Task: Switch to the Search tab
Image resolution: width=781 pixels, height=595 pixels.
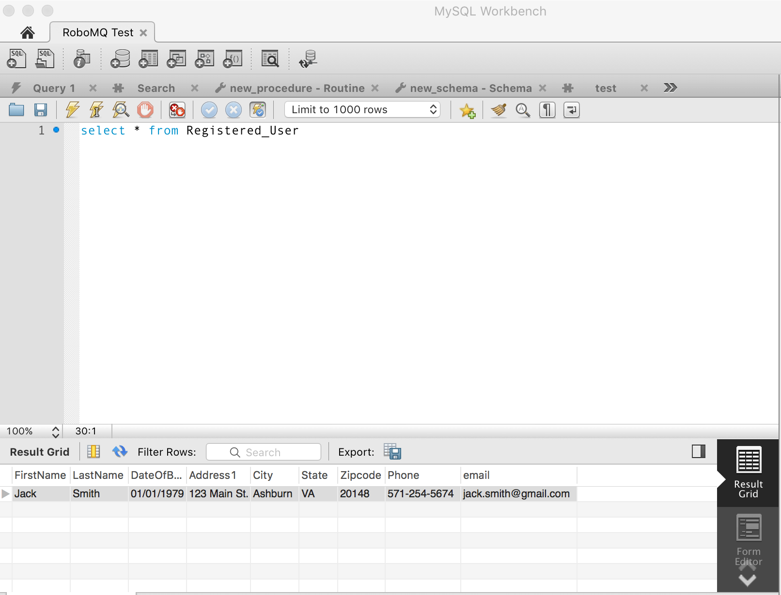Action: [x=156, y=88]
